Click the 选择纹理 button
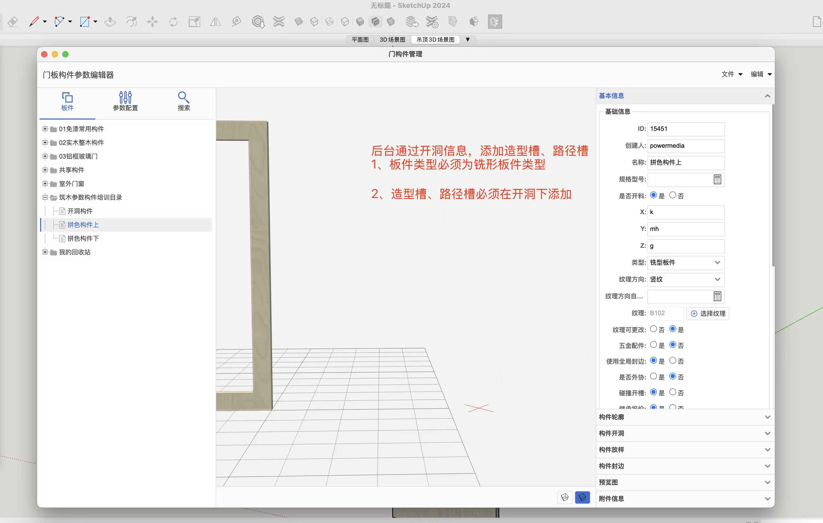This screenshot has width=823, height=523. point(708,313)
